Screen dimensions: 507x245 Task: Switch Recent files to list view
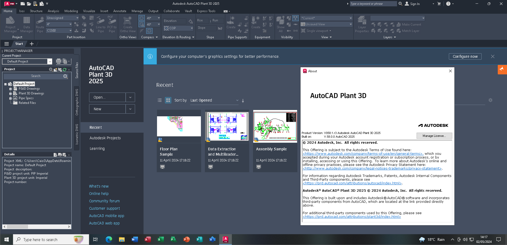(160, 100)
